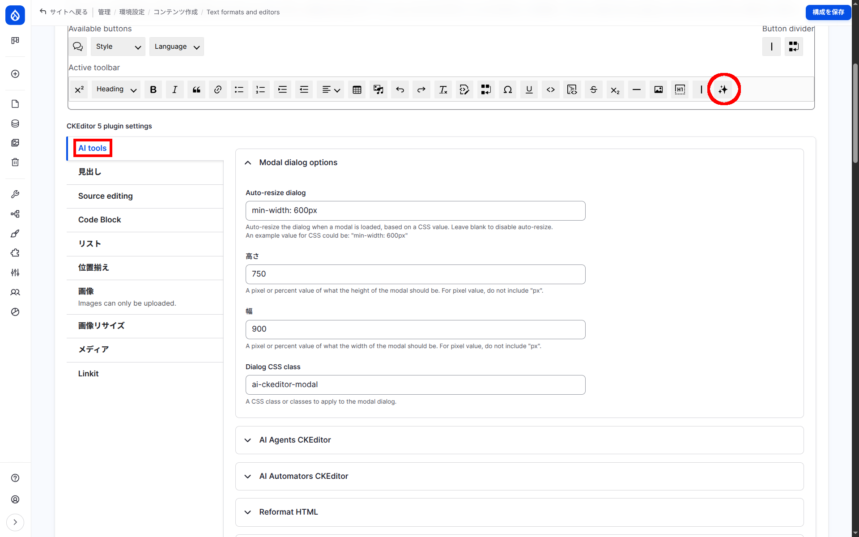Open the puzzle-piece Extend icon in sidebar
Image resolution: width=859 pixels, height=537 pixels.
(x=15, y=253)
